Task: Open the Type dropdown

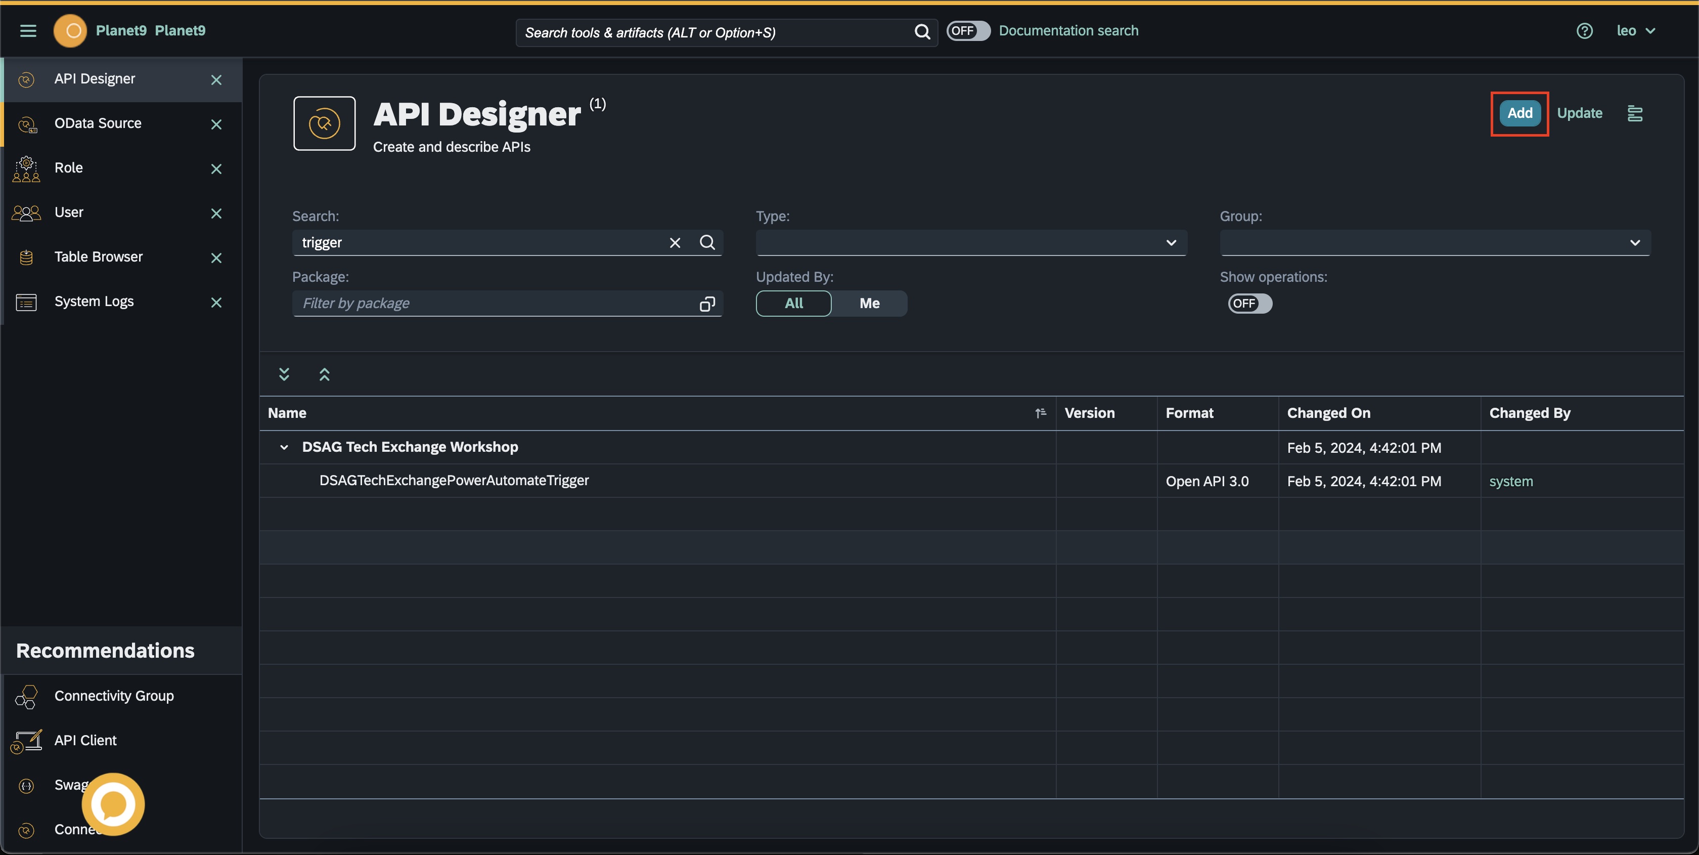Action: tap(971, 243)
